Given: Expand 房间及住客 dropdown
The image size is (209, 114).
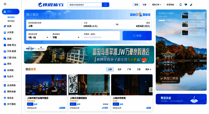Looking at the screenshot, I should pyautogui.click(x=38, y=36).
